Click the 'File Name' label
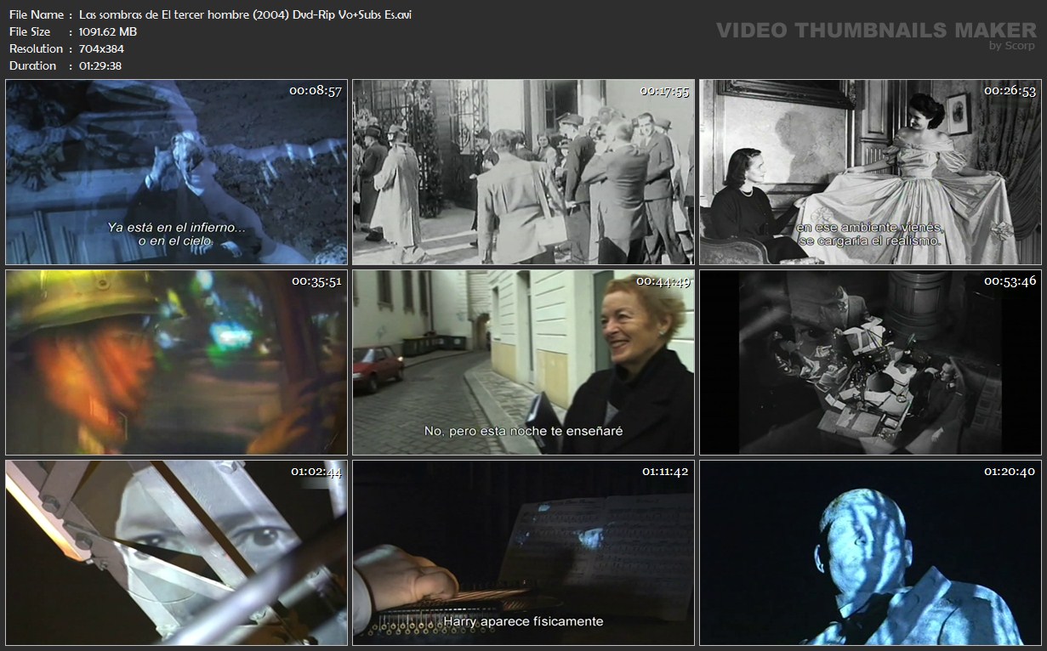 (36, 14)
